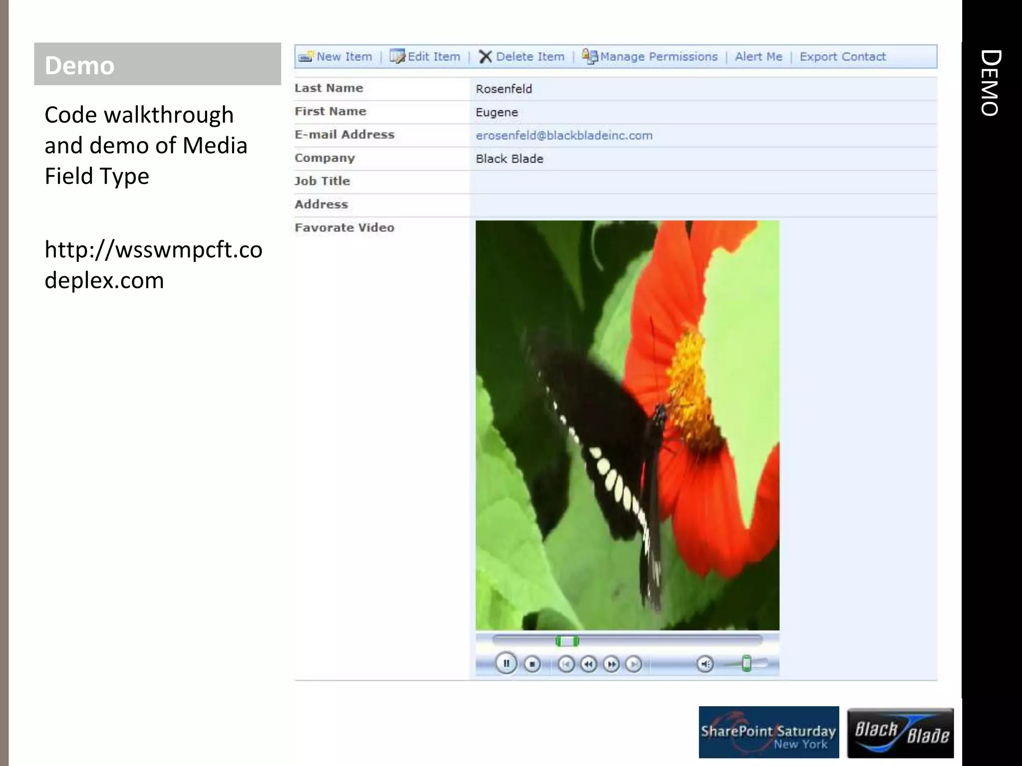The height and width of the screenshot is (766, 1022).
Task: Stop the video with the stop button
Action: pos(532,664)
